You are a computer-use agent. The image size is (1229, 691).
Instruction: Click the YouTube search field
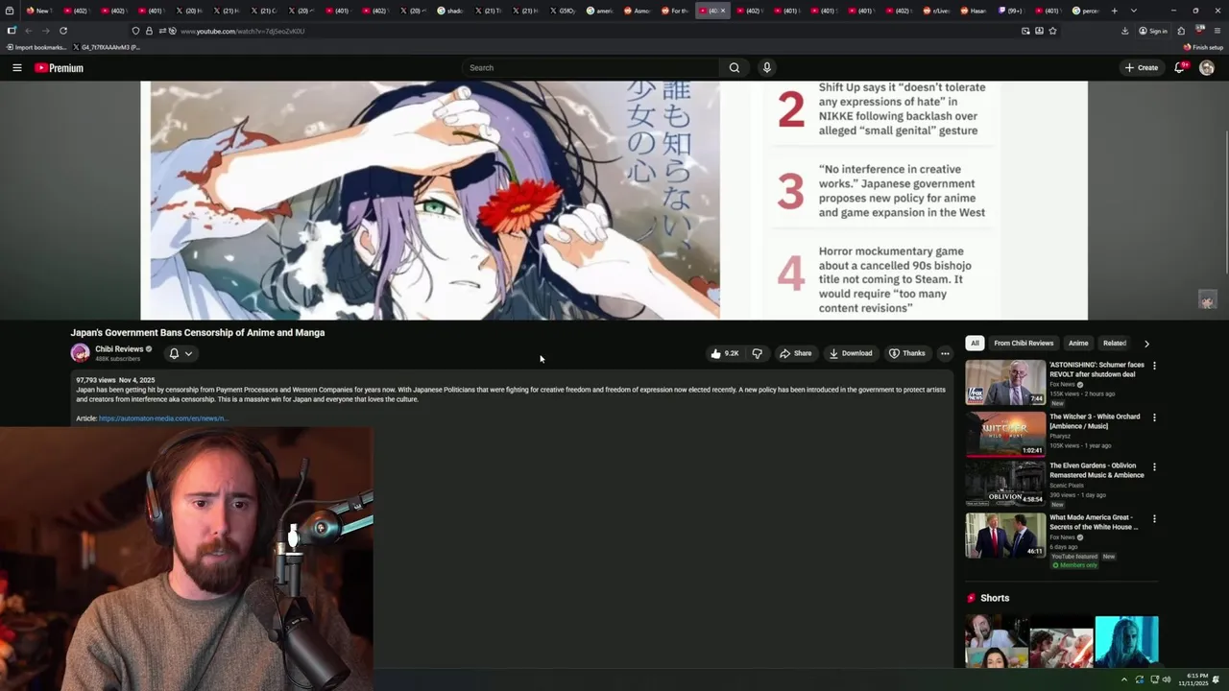[x=590, y=68]
